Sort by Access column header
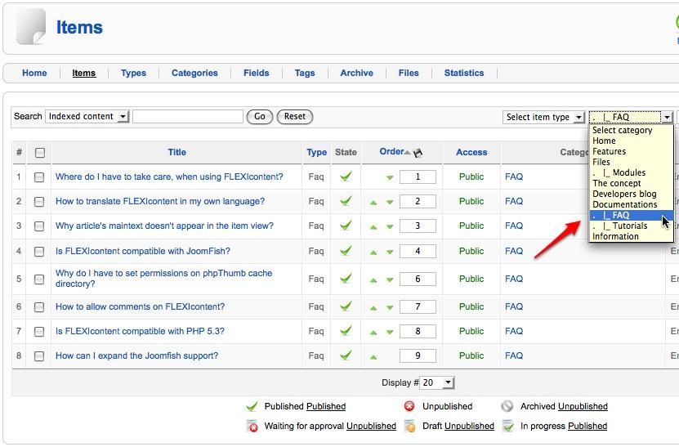The height and width of the screenshot is (447, 679). (471, 152)
